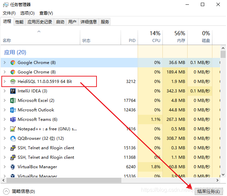The width and height of the screenshot is (227, 196).
Task: Click the HeidiSQL app icon
Action: pos(13,82)
